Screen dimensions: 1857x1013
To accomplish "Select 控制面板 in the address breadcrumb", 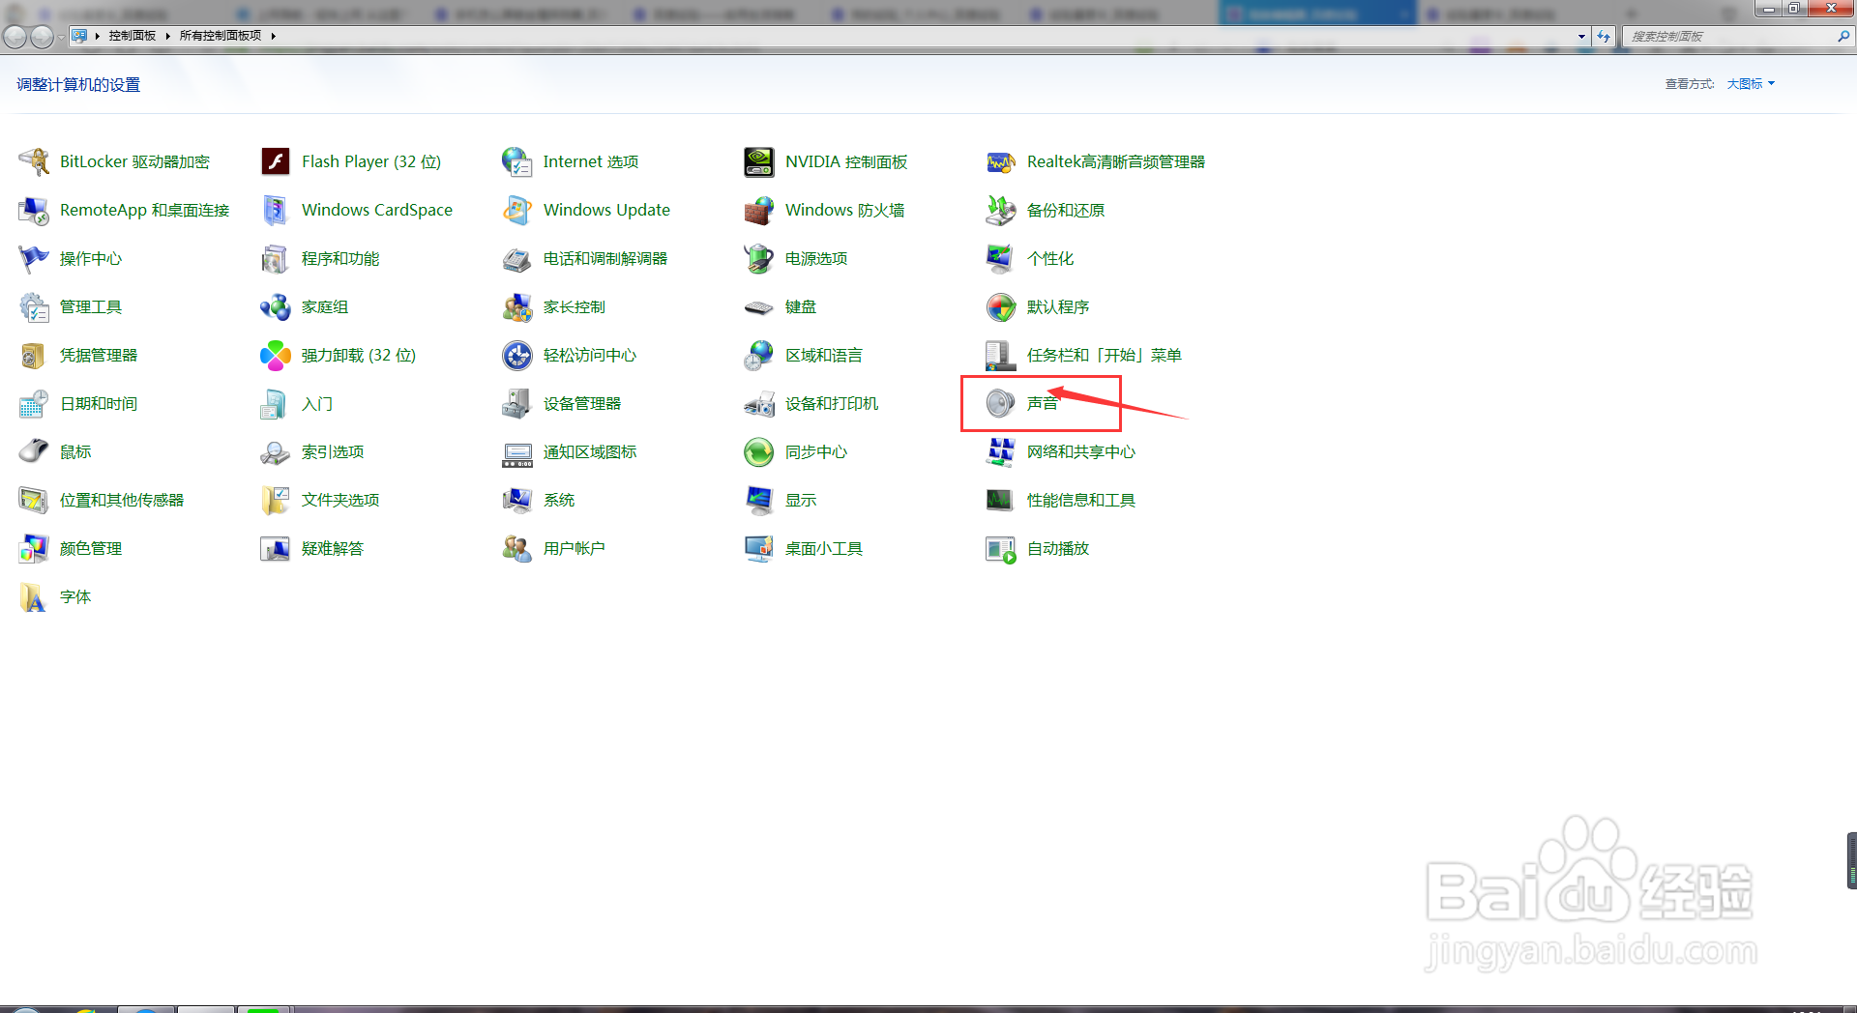I will [133, 36].
